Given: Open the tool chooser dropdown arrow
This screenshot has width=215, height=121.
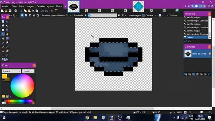Looking at the screenshot, I should (17, 15).
